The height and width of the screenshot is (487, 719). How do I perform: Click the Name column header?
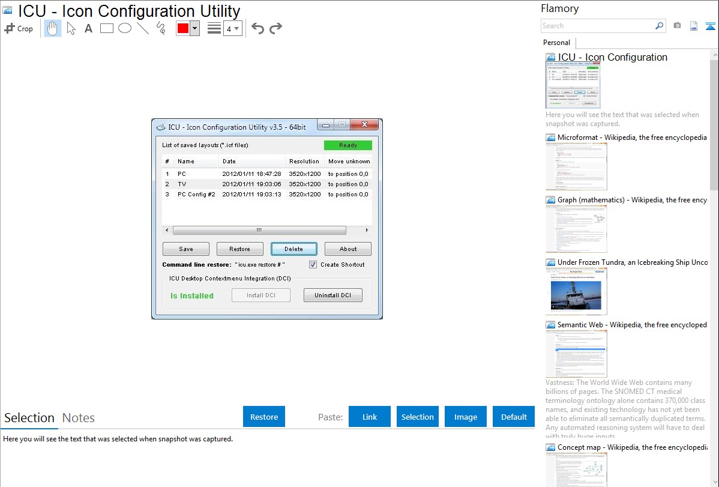pyautogui.click(x=196, y=161)
